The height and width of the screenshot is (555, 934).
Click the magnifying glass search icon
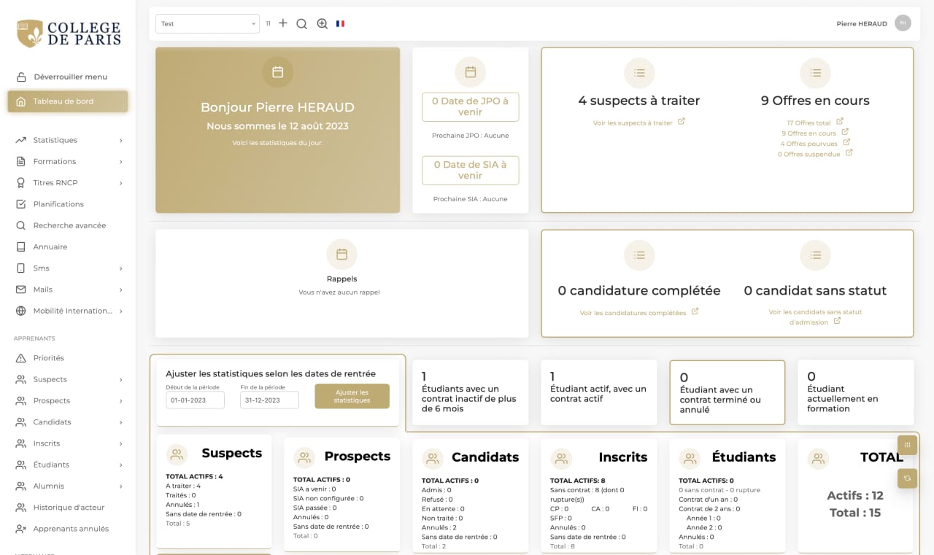[301, 23]
